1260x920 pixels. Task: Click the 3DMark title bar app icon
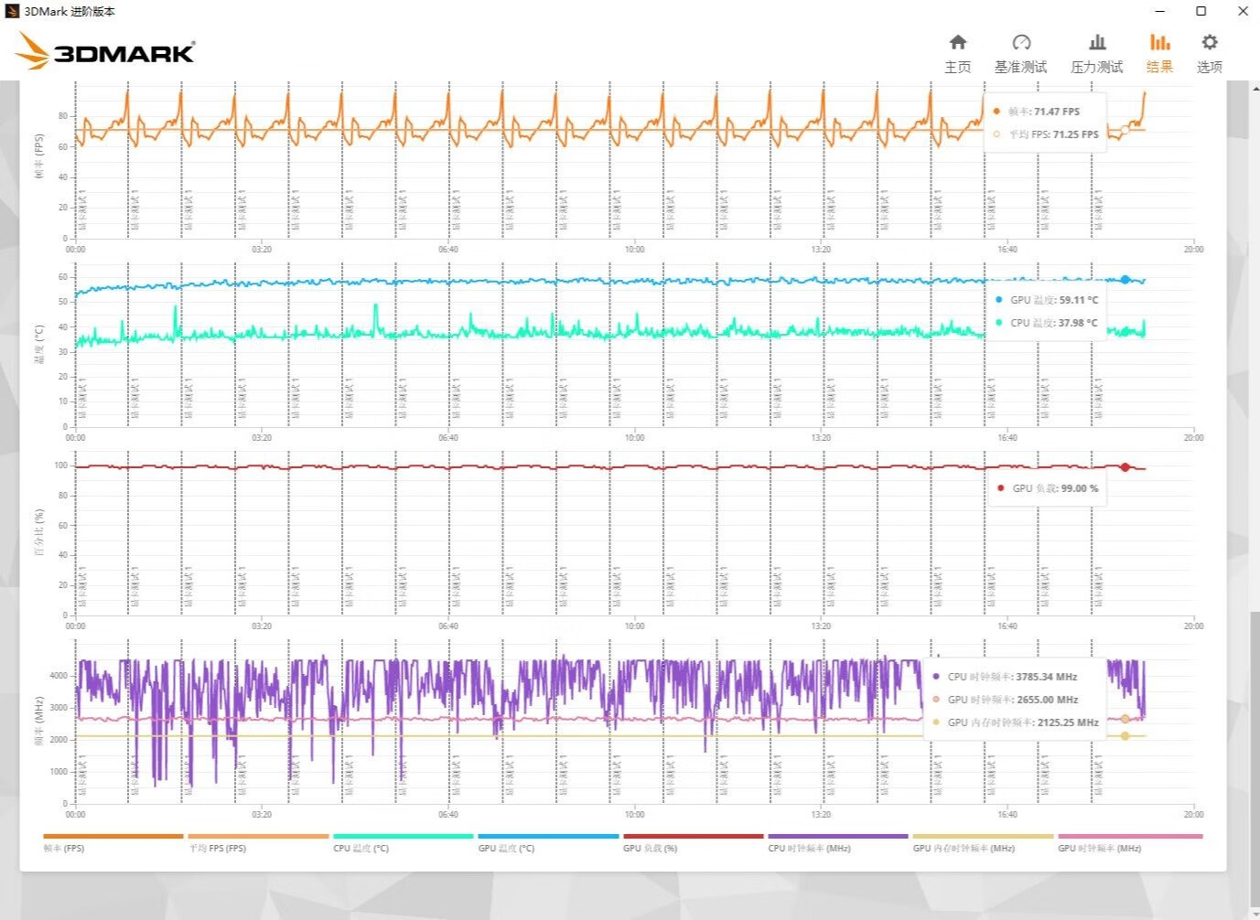[12, 11]
